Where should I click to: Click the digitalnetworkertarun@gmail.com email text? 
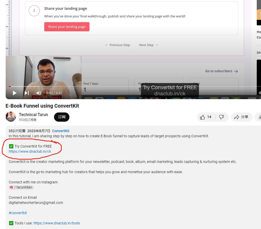click(x=36, y=203)
